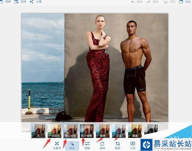Click the 保存 (Save) button
The width and height of the screenshot is (192, 151).
click(x=5, y=2)
